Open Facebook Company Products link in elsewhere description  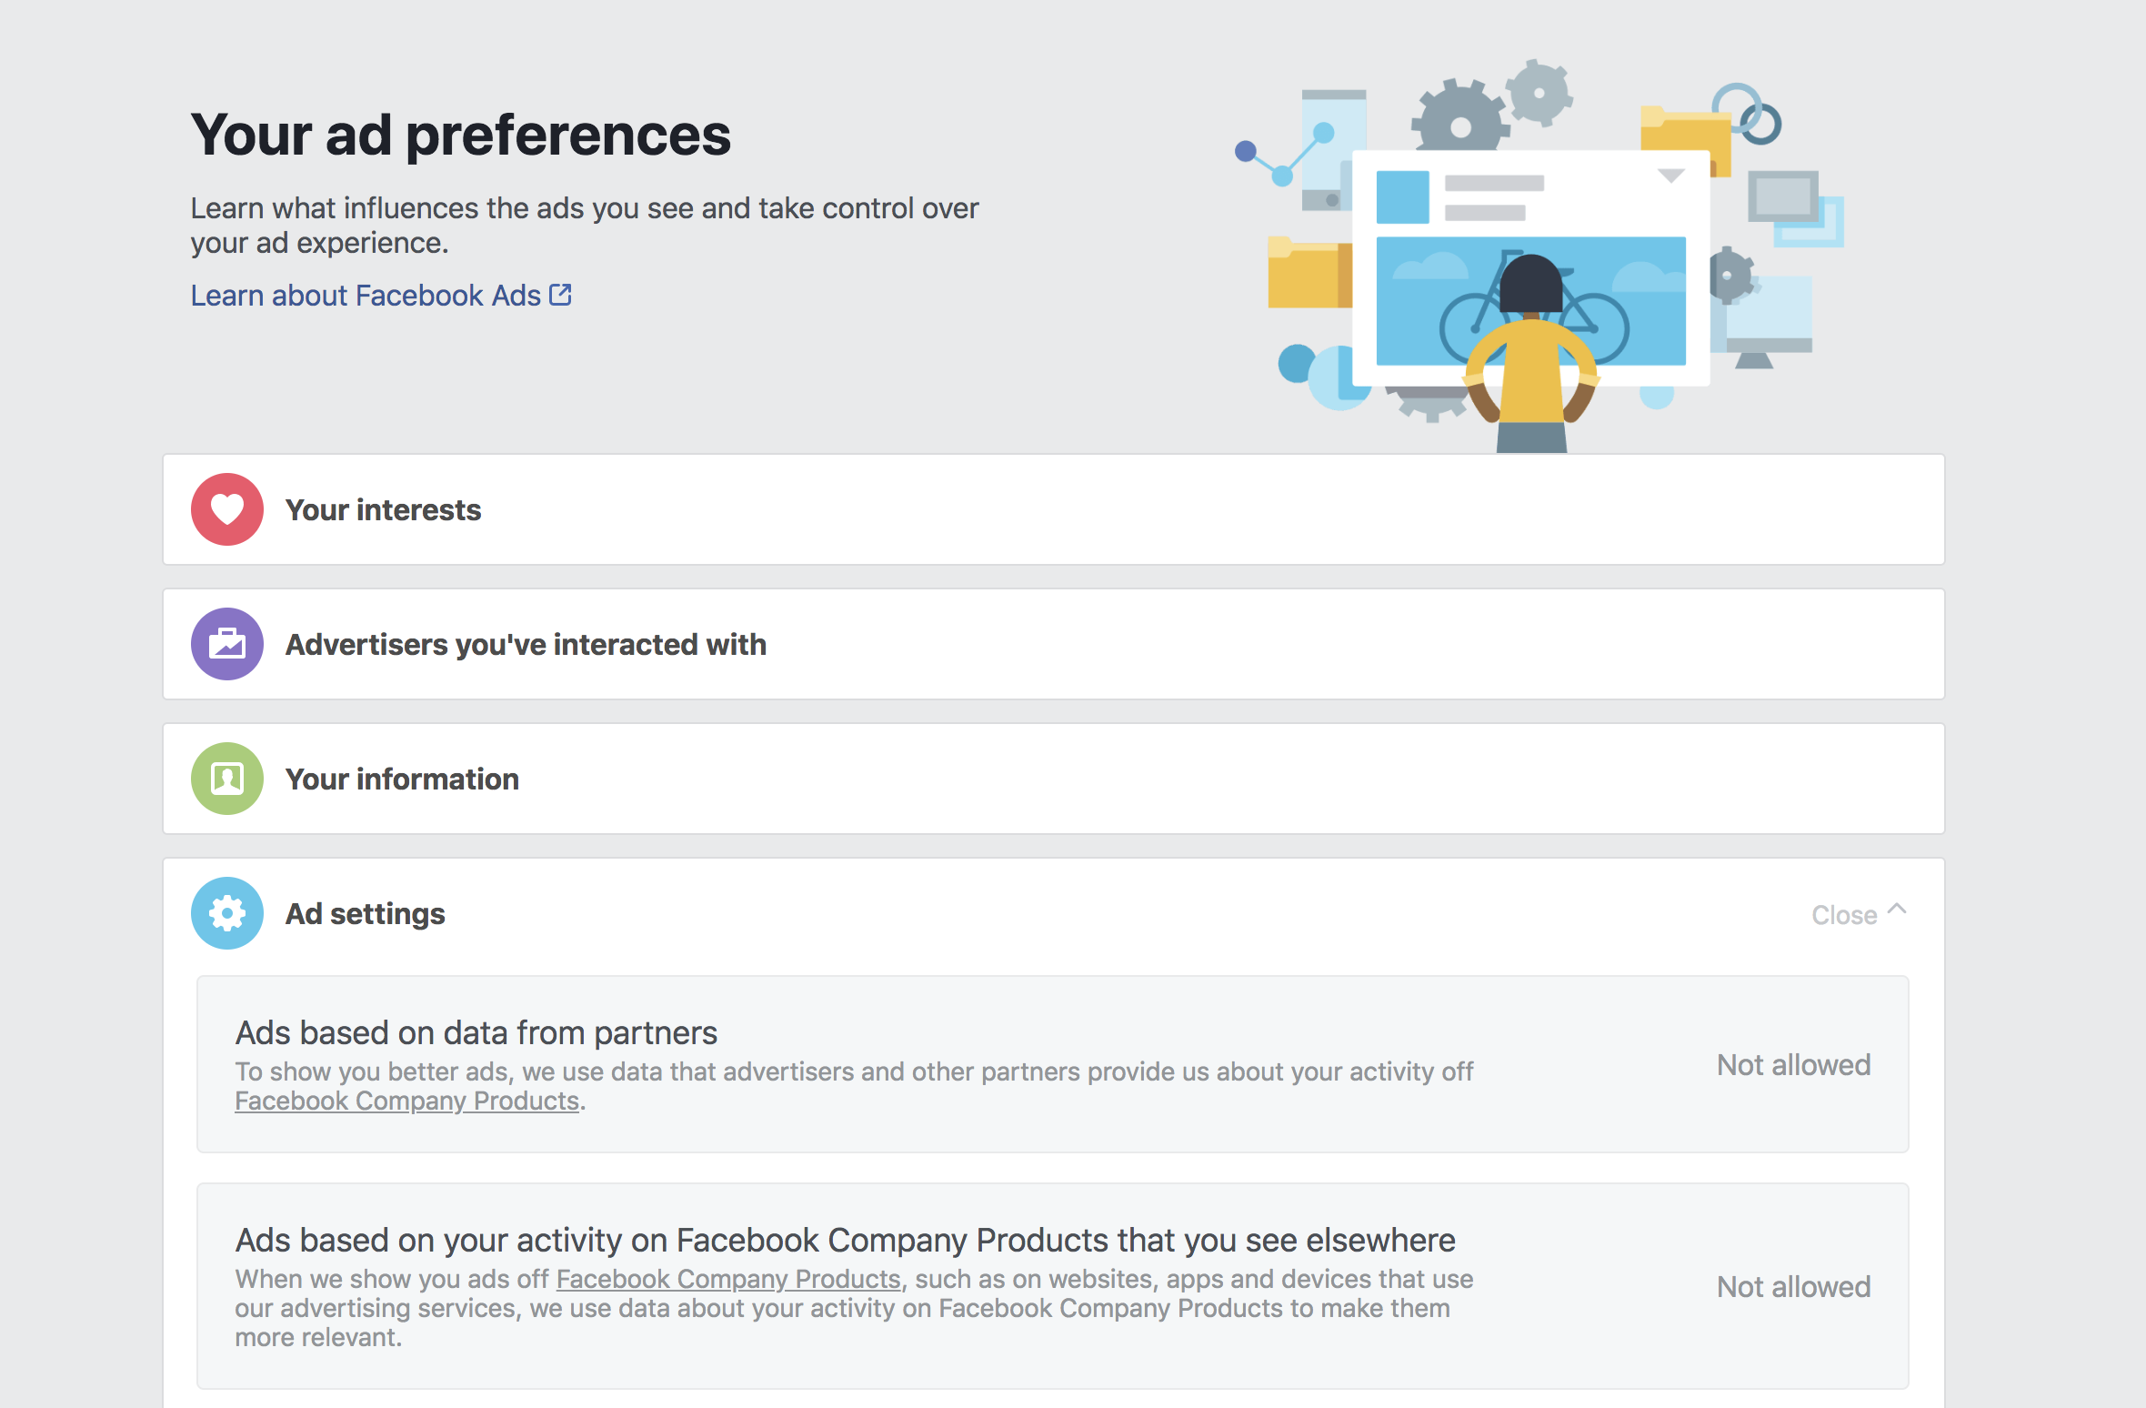[x=727, y=1279]
